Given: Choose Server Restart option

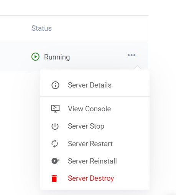Looking at the screenshot, I should (95, 144).
